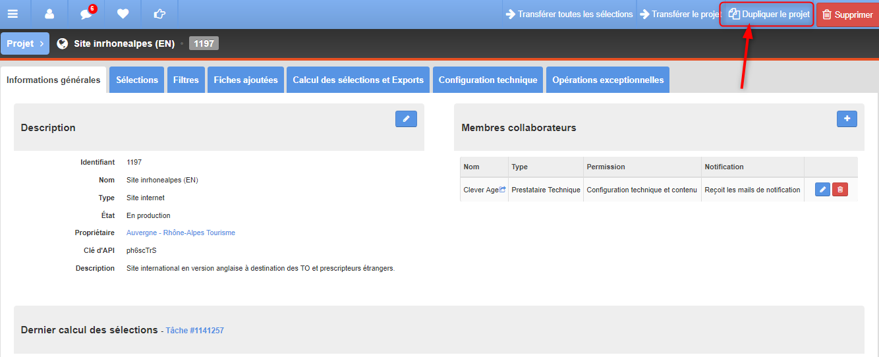Open Configuration technique tab
The height and width of the screenshot is (357, 879).
[488, 80]
